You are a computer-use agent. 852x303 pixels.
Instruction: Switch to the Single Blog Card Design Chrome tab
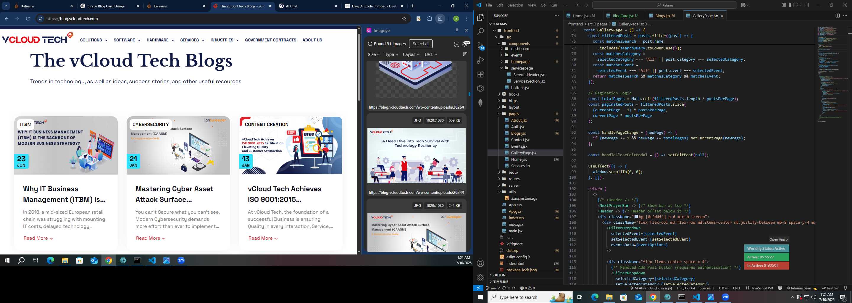click(x=110, y=6)
